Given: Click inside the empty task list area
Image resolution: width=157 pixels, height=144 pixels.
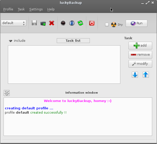Looking at the screenshot, I should [64, 65].
